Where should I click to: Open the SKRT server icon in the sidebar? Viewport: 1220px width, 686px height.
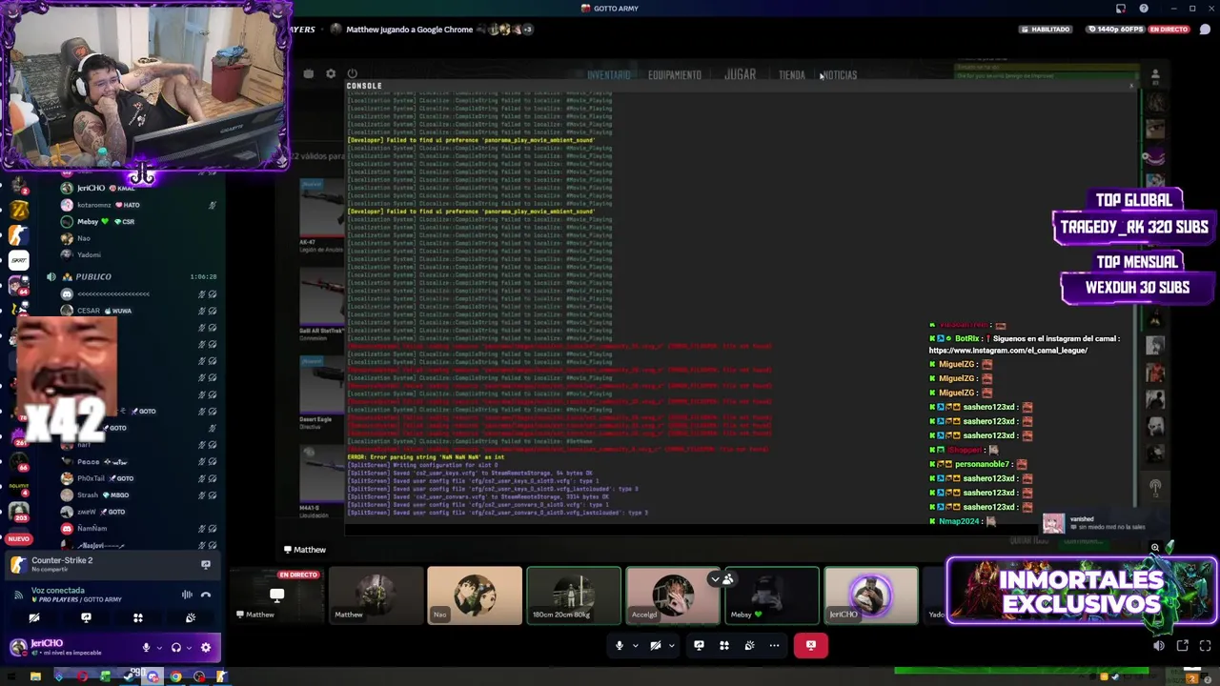click(19, 259)
